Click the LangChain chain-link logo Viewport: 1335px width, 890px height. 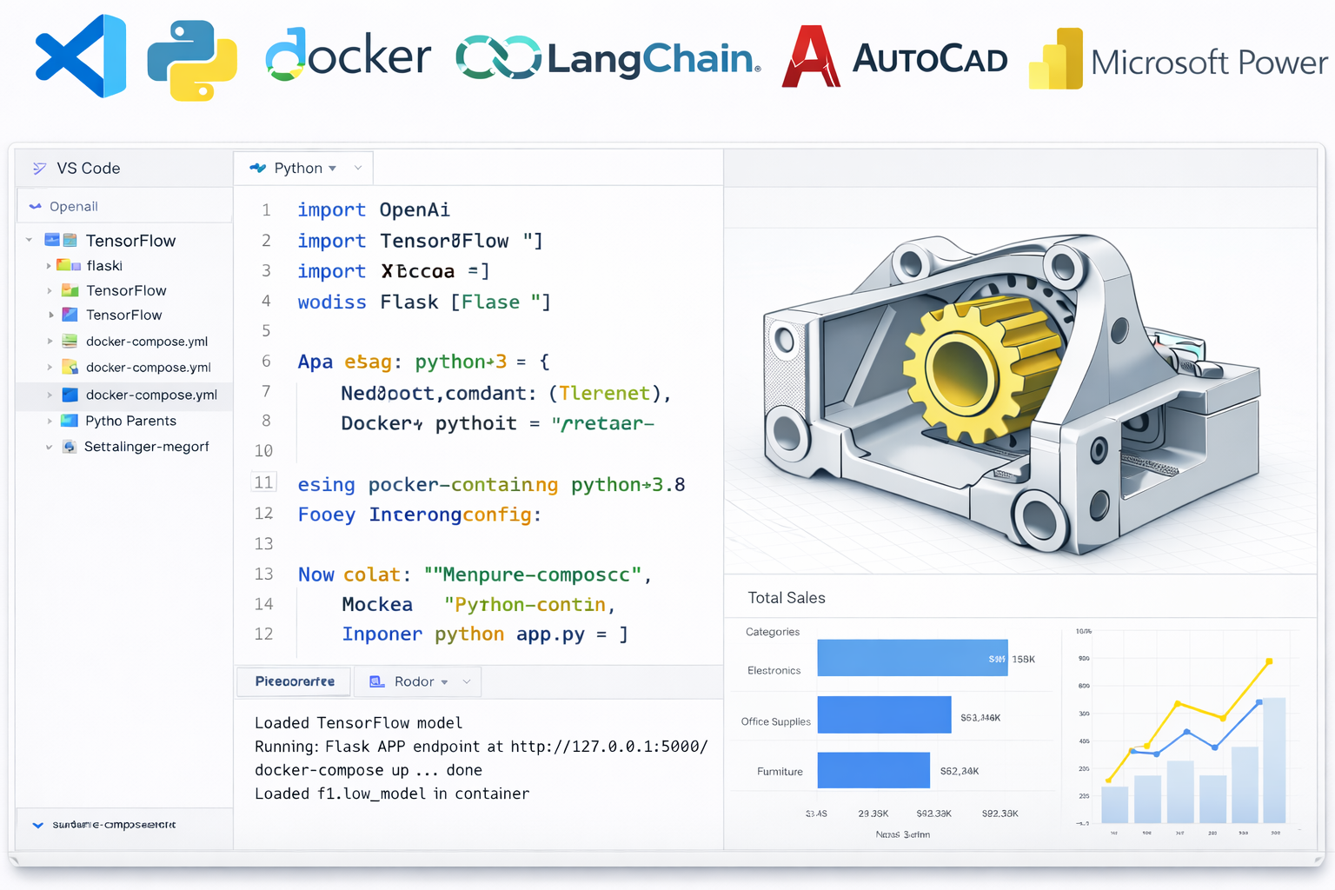tap(498, 57)
